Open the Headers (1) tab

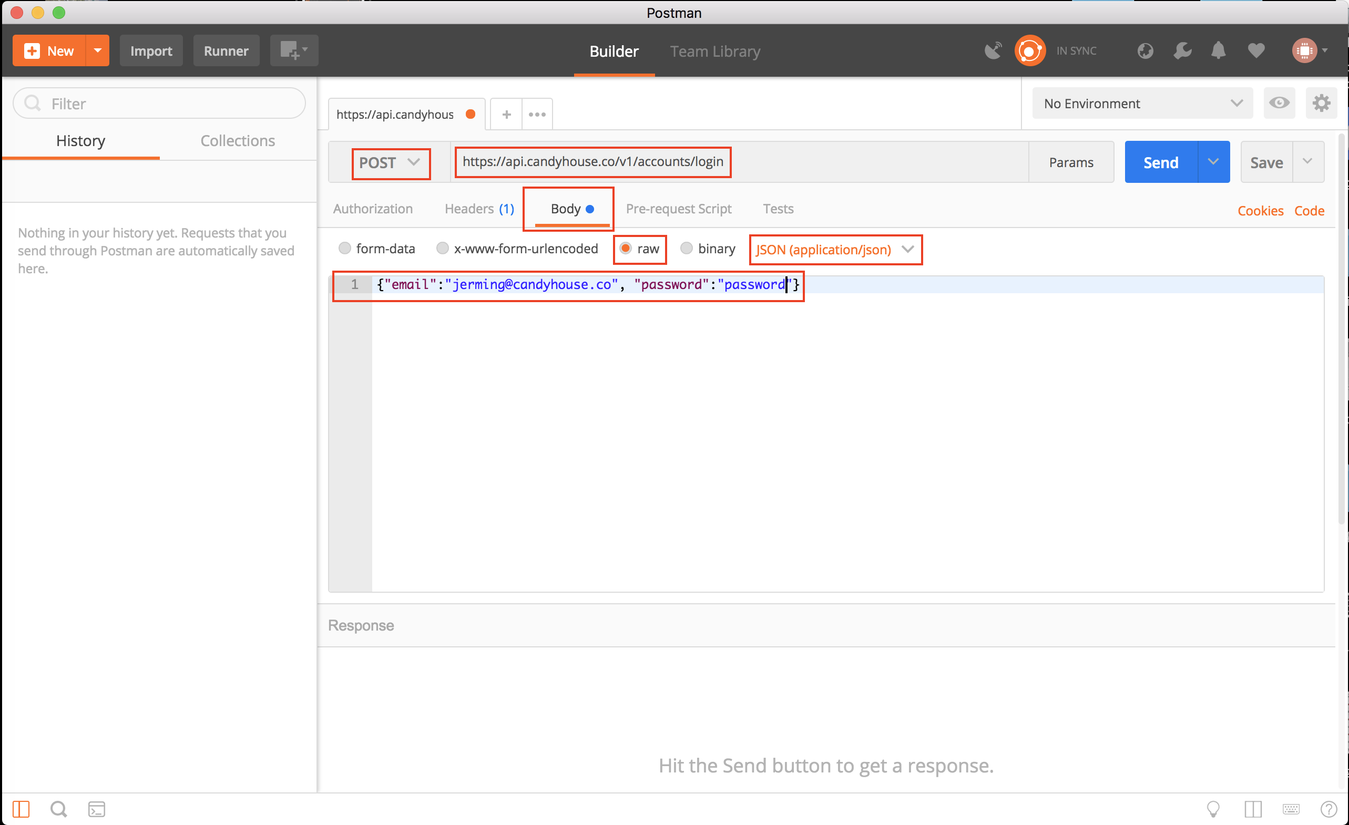[479, 209]
